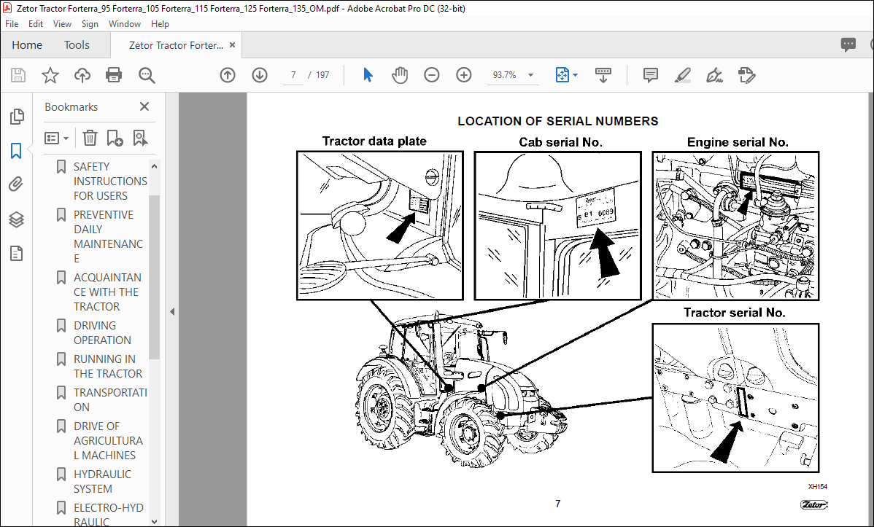Open Attachments paperclip panel
The image size is (874, 527).
16,184
